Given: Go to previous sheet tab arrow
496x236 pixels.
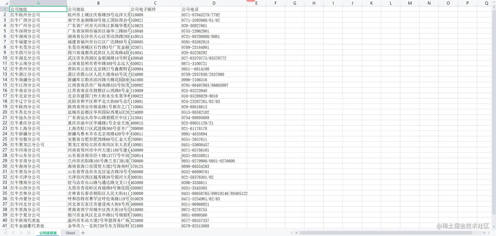Looking at the screenshot, I should pyautogui.click(x=13, y=233).
